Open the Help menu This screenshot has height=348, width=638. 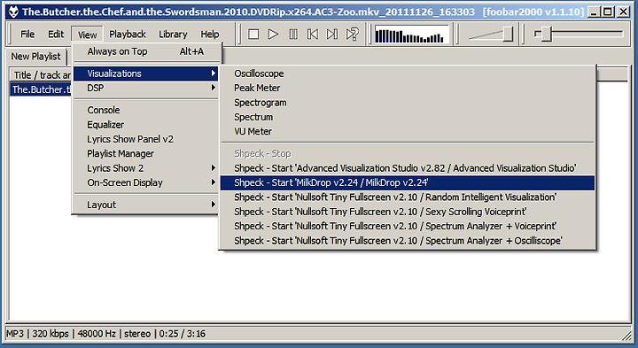pos(209,35)
